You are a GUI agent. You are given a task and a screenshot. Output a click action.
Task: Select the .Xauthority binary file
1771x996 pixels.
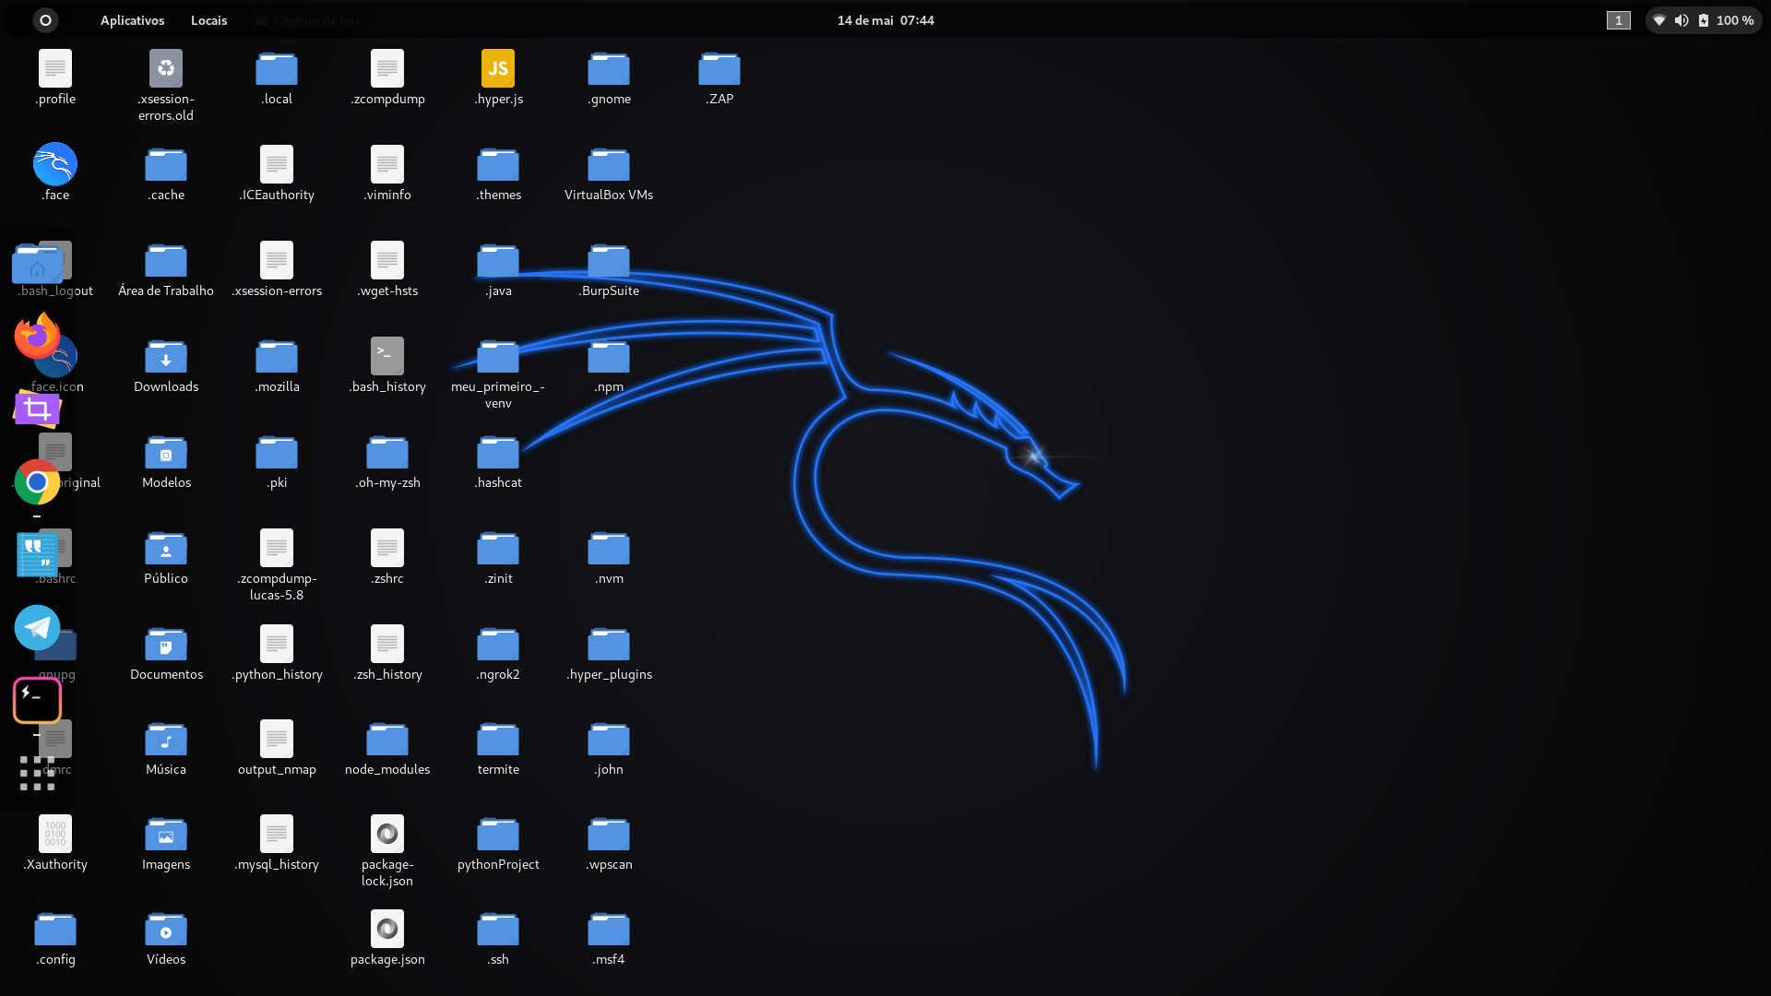point(55,834)
